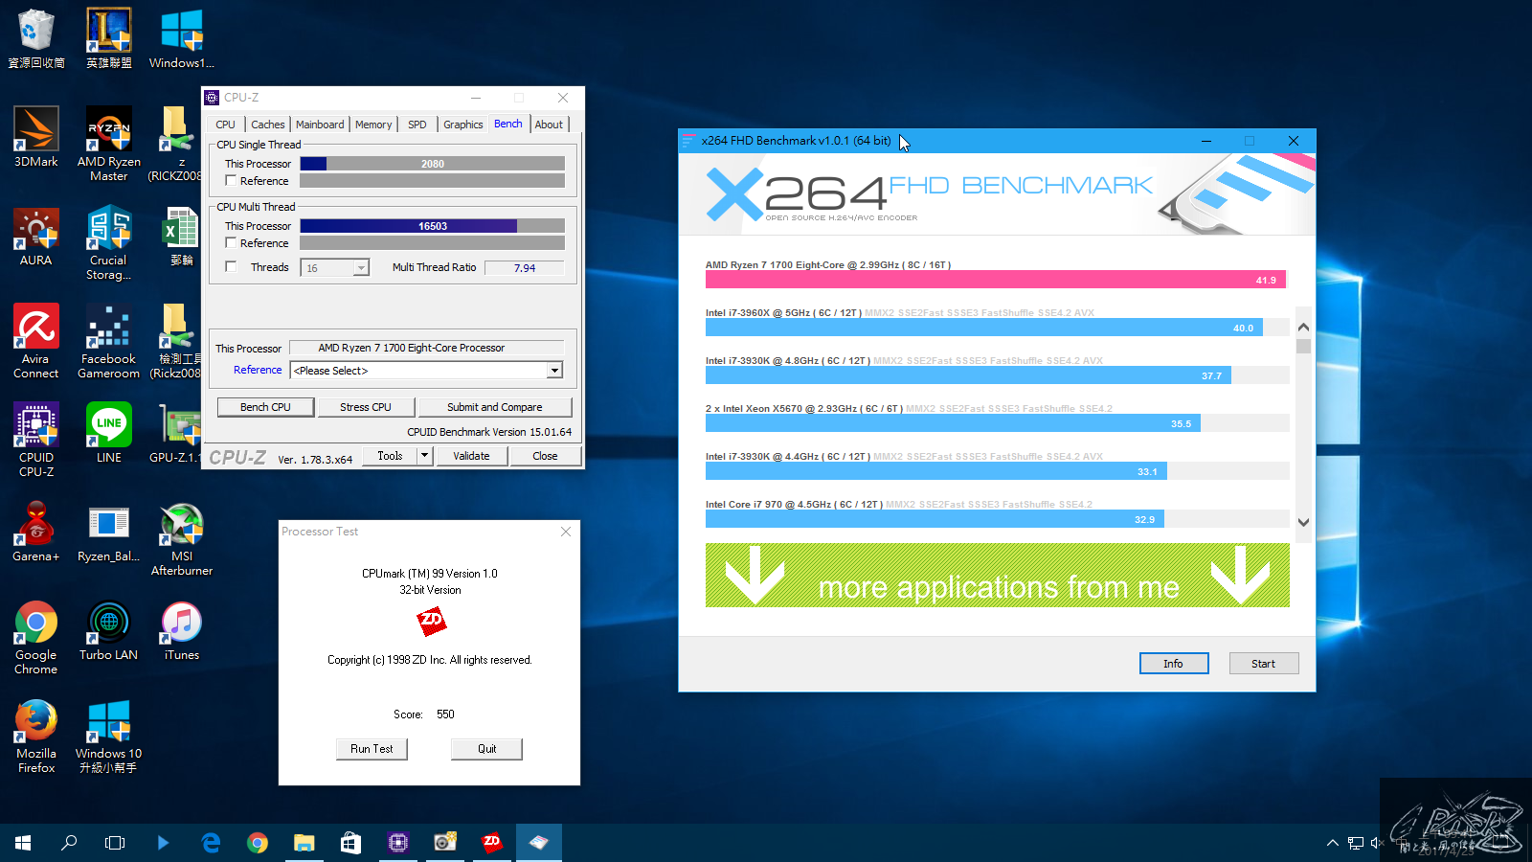
Task: Launch the AURA desktop shortcut
Action: click(x=36, y=237)
